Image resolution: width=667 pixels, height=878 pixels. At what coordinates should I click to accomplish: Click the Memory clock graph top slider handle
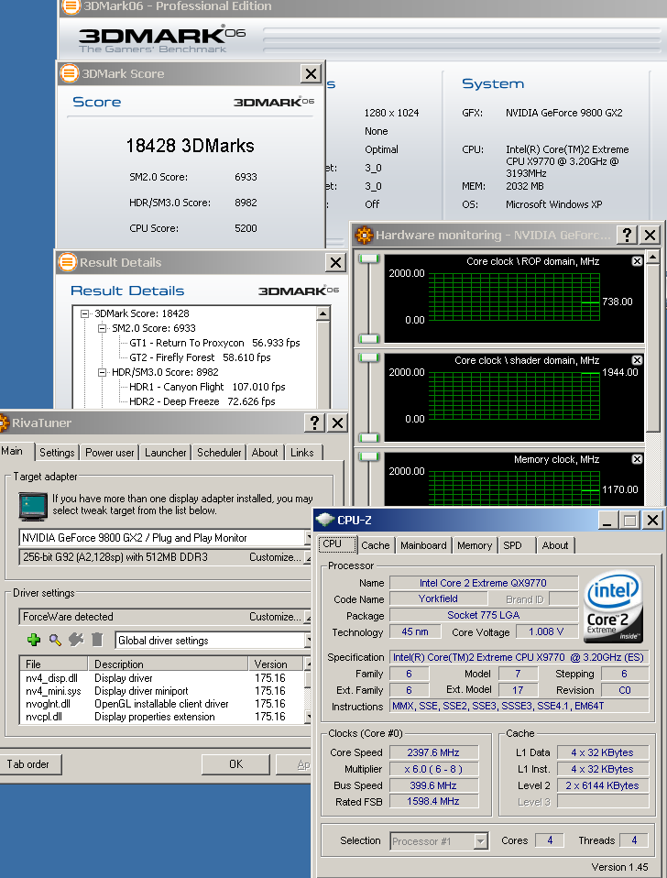369,456
